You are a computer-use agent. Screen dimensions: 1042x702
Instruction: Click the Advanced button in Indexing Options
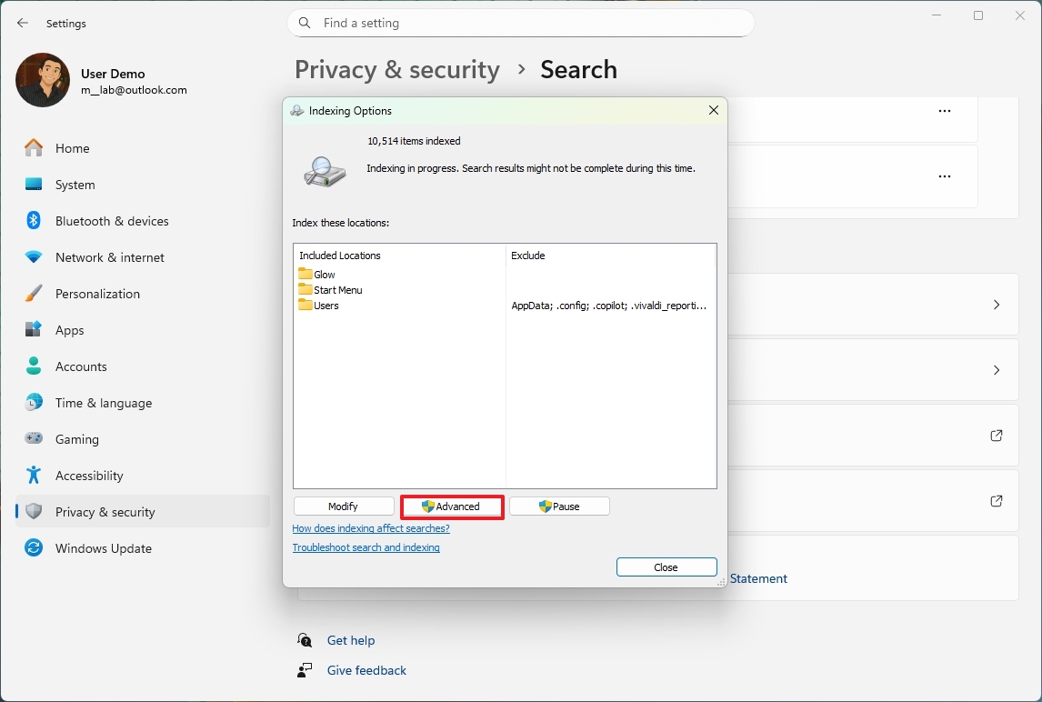click(452, 506)
